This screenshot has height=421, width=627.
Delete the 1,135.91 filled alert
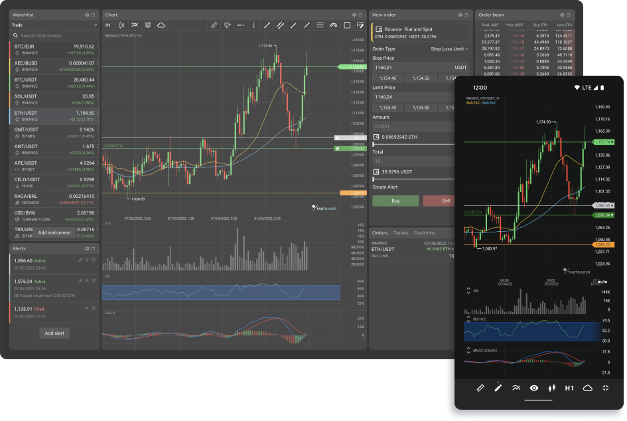tap(94, 308)
